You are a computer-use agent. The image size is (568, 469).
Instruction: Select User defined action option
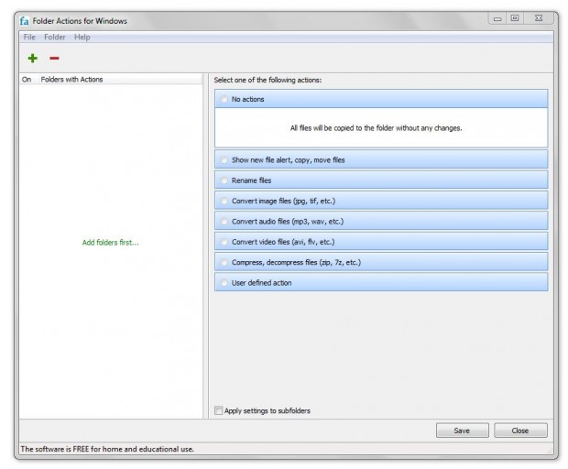[x=224, y=283]
